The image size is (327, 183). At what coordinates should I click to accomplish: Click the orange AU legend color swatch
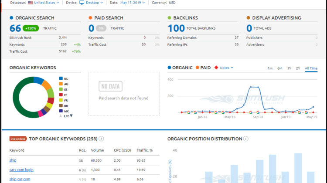[x=61, y=84]
